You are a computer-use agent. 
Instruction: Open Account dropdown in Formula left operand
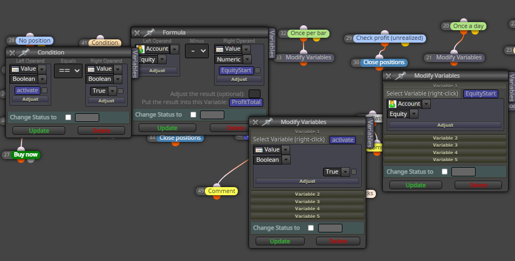click(x=174, y=49)
